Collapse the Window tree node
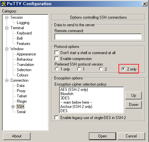Image resolution: width=149 pixels, height=142 pixels. (x=7, y=49)
